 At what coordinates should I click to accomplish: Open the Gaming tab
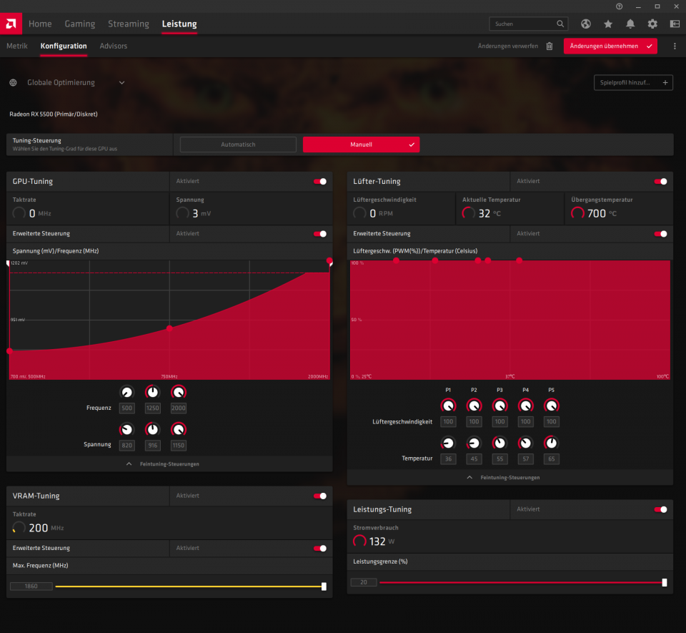coord(79,24)
